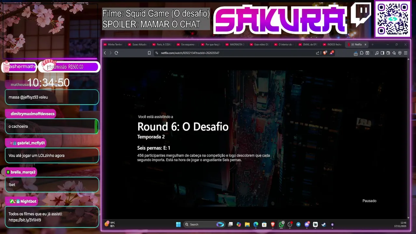This screenshot has height=234, width=416.
Task: Open the Leo AI sparkle icon
Action: pyautogui.click(x=394, y=53)
